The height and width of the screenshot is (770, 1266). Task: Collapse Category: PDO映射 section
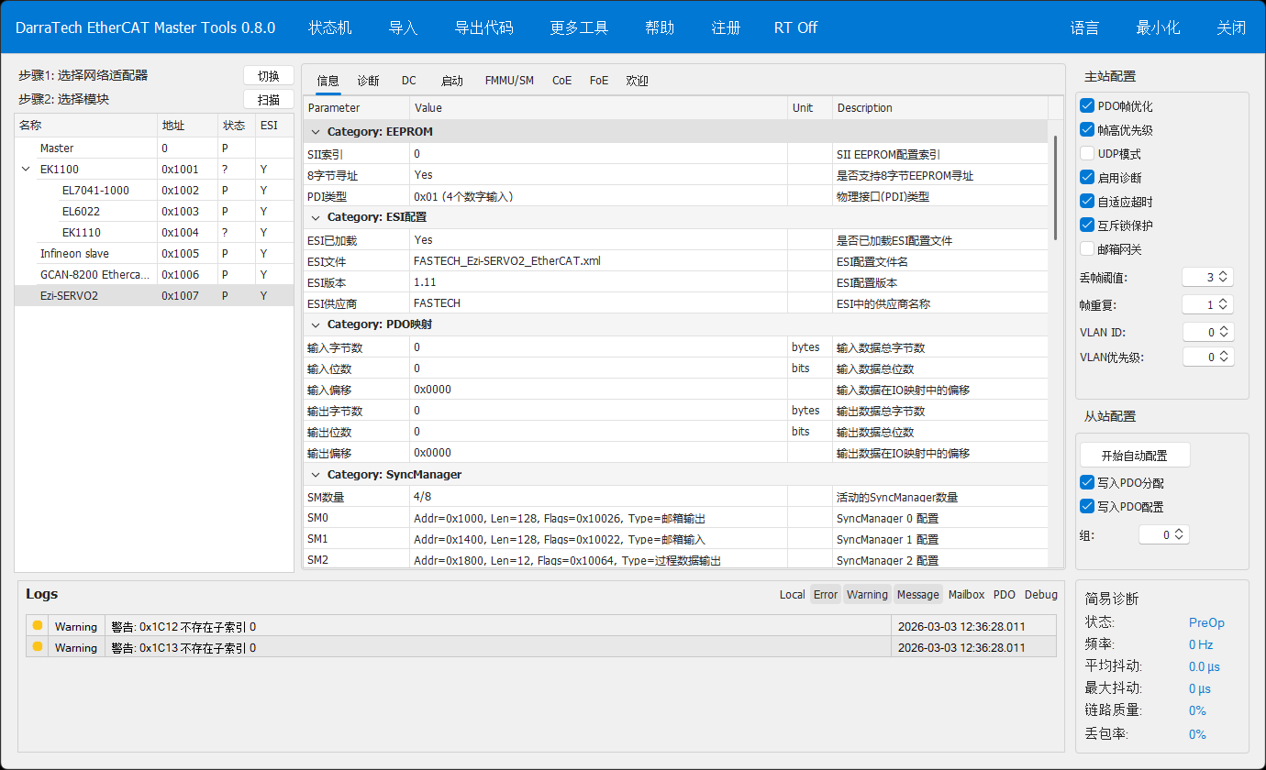click(316, 324)
